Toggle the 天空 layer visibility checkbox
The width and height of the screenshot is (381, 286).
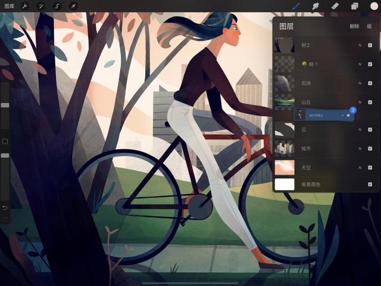click(x=370, y=167)
